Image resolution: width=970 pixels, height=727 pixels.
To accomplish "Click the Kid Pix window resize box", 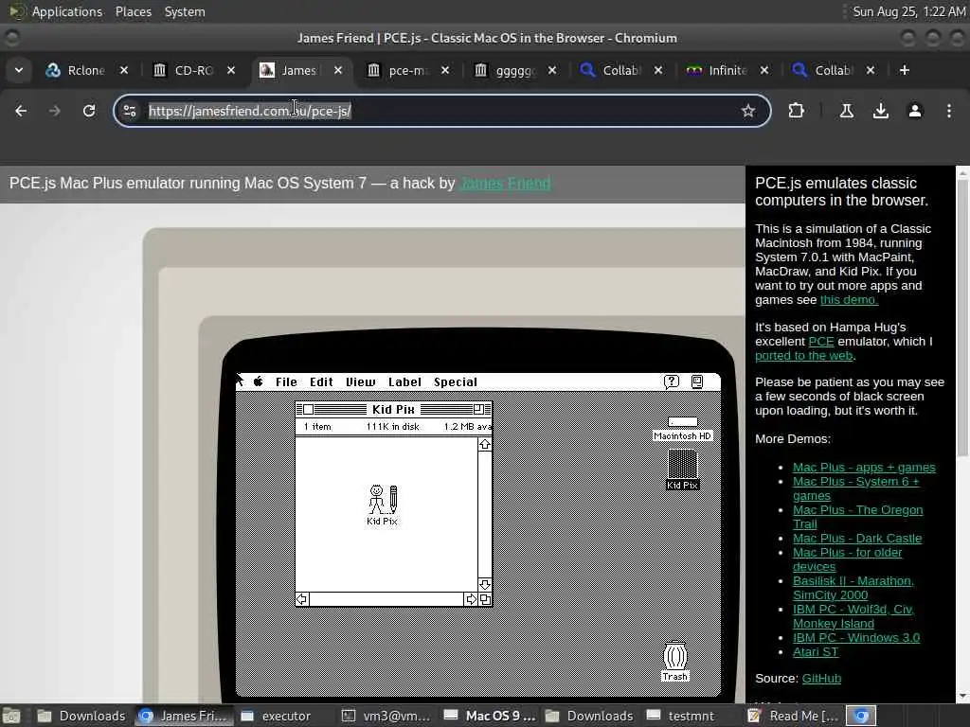I will [x=486, y=599].
